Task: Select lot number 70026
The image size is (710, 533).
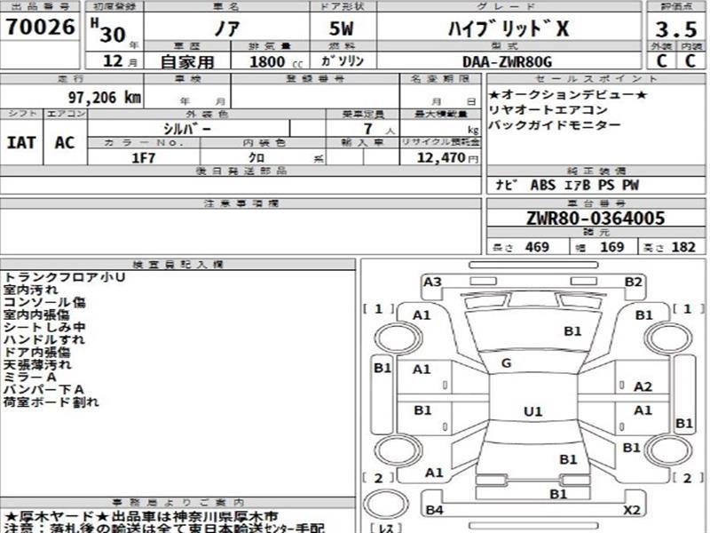Action: pos(40,27)
